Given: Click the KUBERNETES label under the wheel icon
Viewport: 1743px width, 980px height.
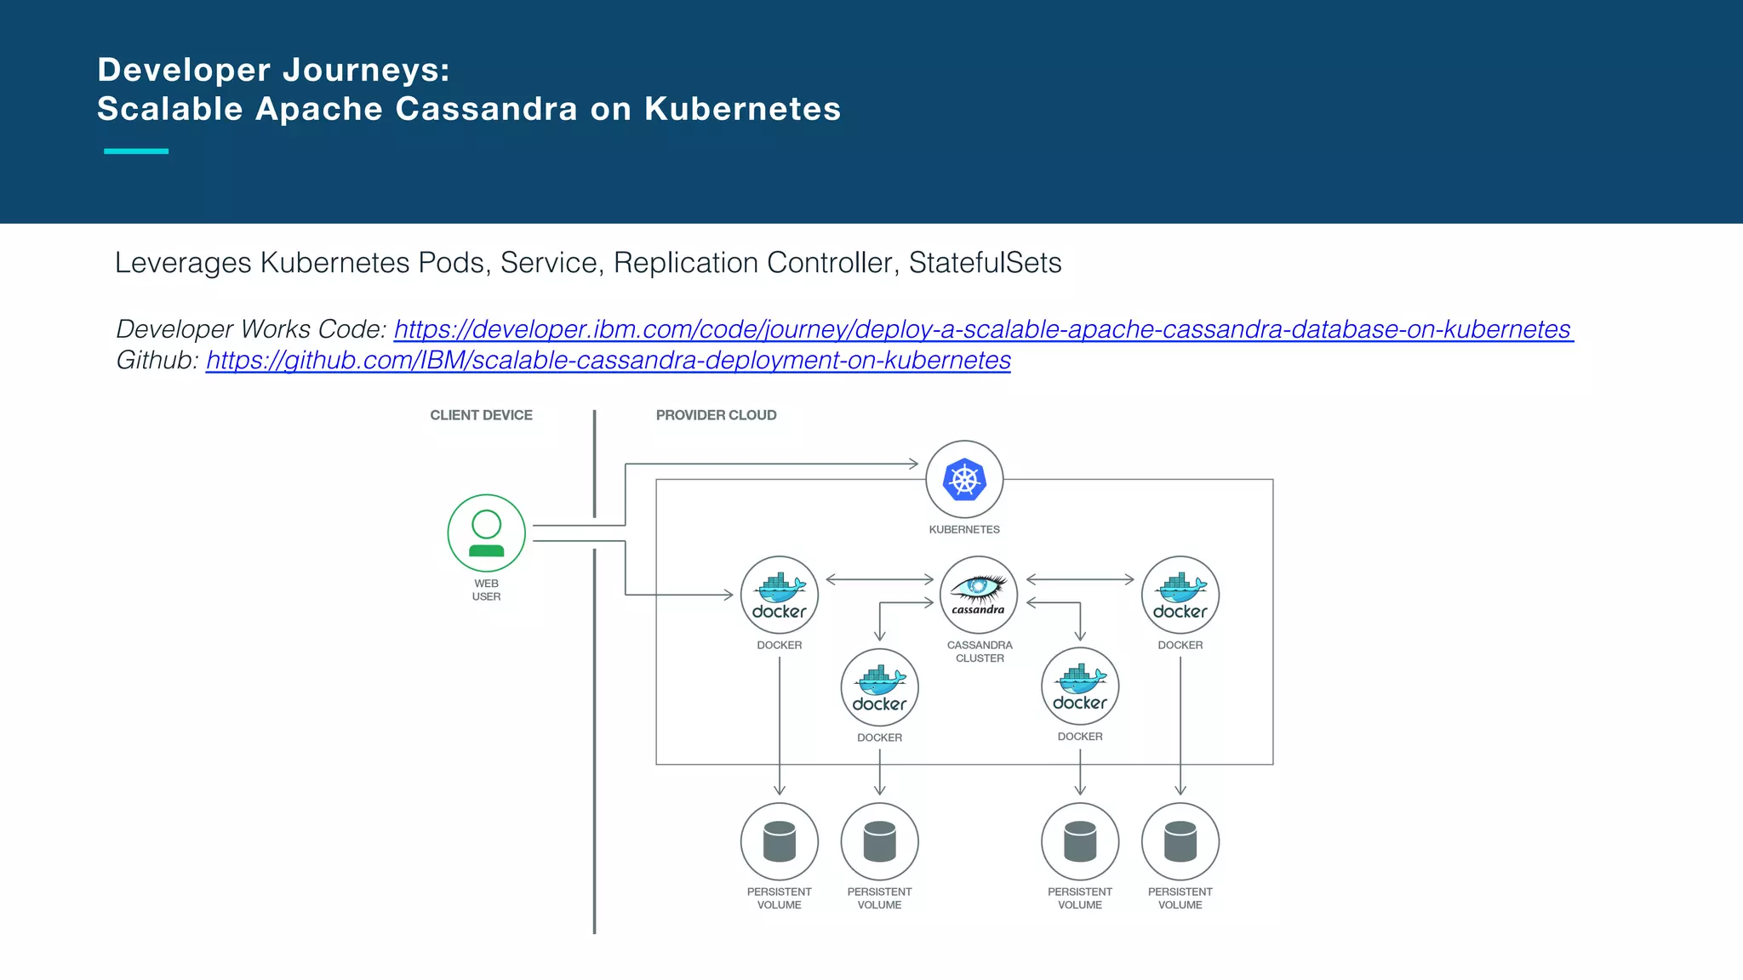Looking at the screenshot, I should click(x=964, y=529).
